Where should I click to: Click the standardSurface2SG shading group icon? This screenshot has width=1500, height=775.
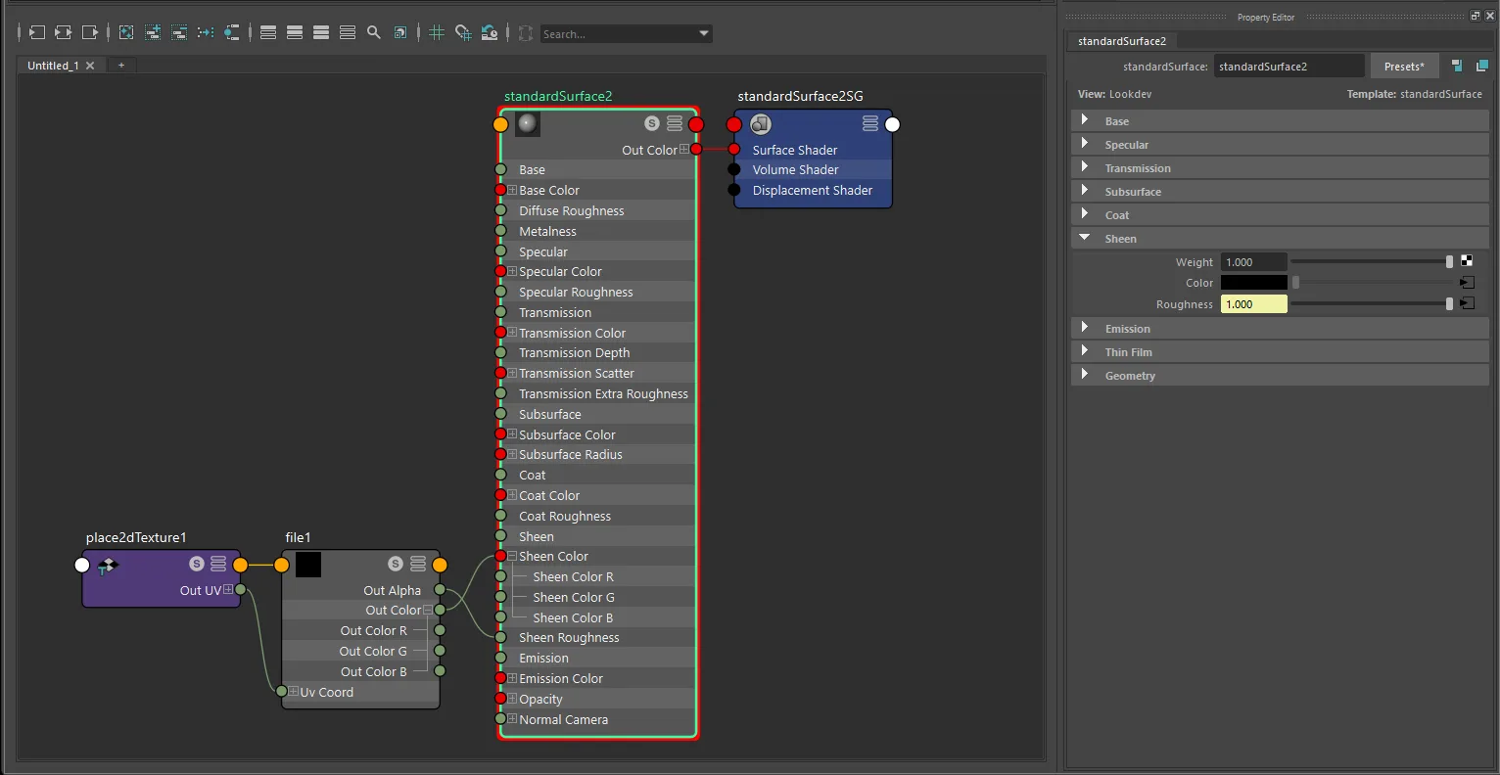pos(761,124)
